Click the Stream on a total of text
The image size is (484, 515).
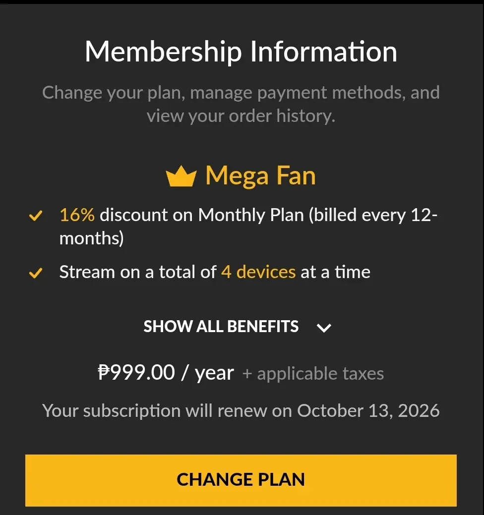click(138, 272)
